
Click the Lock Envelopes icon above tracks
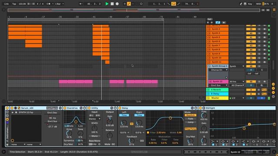[x=224, y=23]
